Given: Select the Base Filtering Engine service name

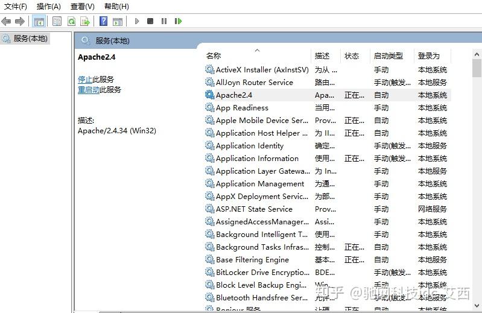Looking at the screenshot, I should pyautogui.click(x=252, y=260).
